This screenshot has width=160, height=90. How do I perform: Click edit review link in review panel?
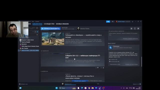[x=115, y=64]
